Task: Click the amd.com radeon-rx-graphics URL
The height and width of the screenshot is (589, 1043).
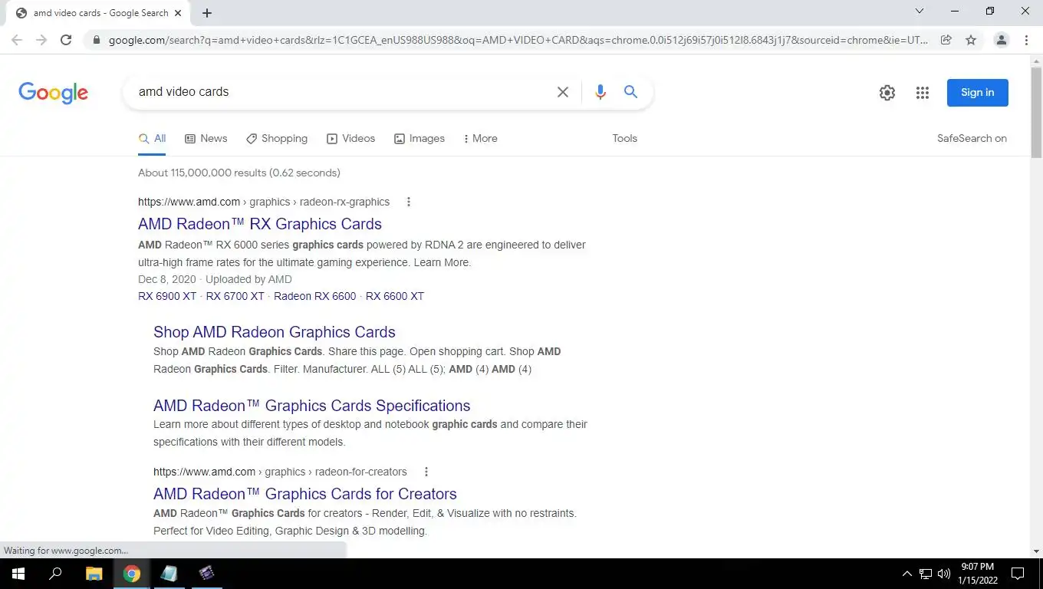Action: [264, 202]
